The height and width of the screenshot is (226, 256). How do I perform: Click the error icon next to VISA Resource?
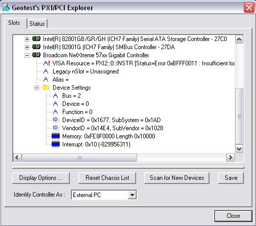[x=47, y=63]
